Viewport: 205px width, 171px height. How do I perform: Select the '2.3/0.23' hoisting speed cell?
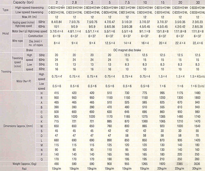click(197, 22)
